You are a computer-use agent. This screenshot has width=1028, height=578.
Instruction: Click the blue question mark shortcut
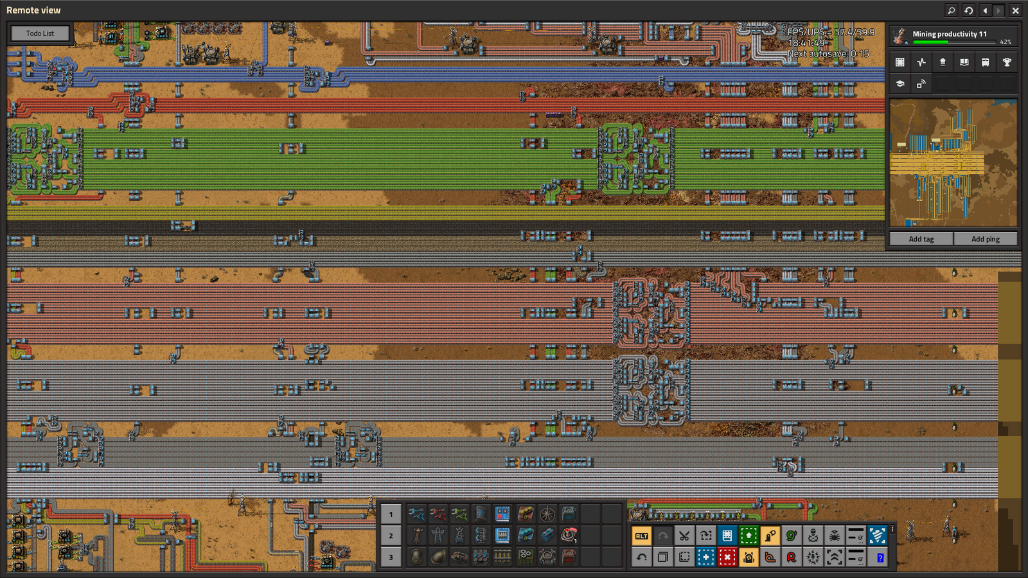click(x=878, y=557)
